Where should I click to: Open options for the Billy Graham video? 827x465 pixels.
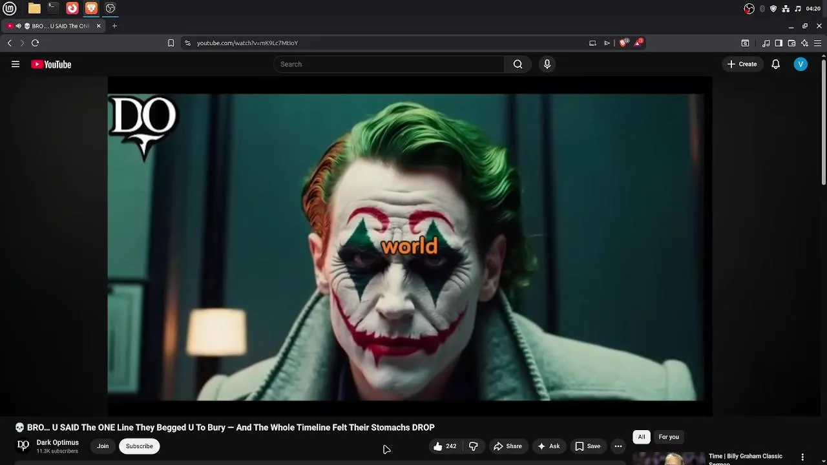tap(802, 457)
